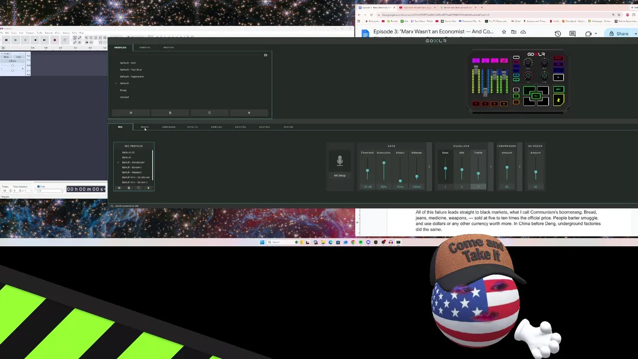This screenshot has height=359, width=638.
Task: Skip to start in Audacity
Action: coord(35,40)
